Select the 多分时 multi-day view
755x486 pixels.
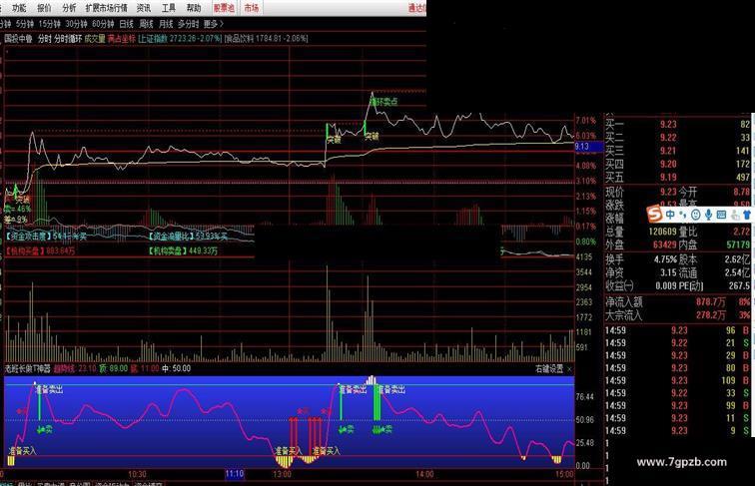[189, 24]
